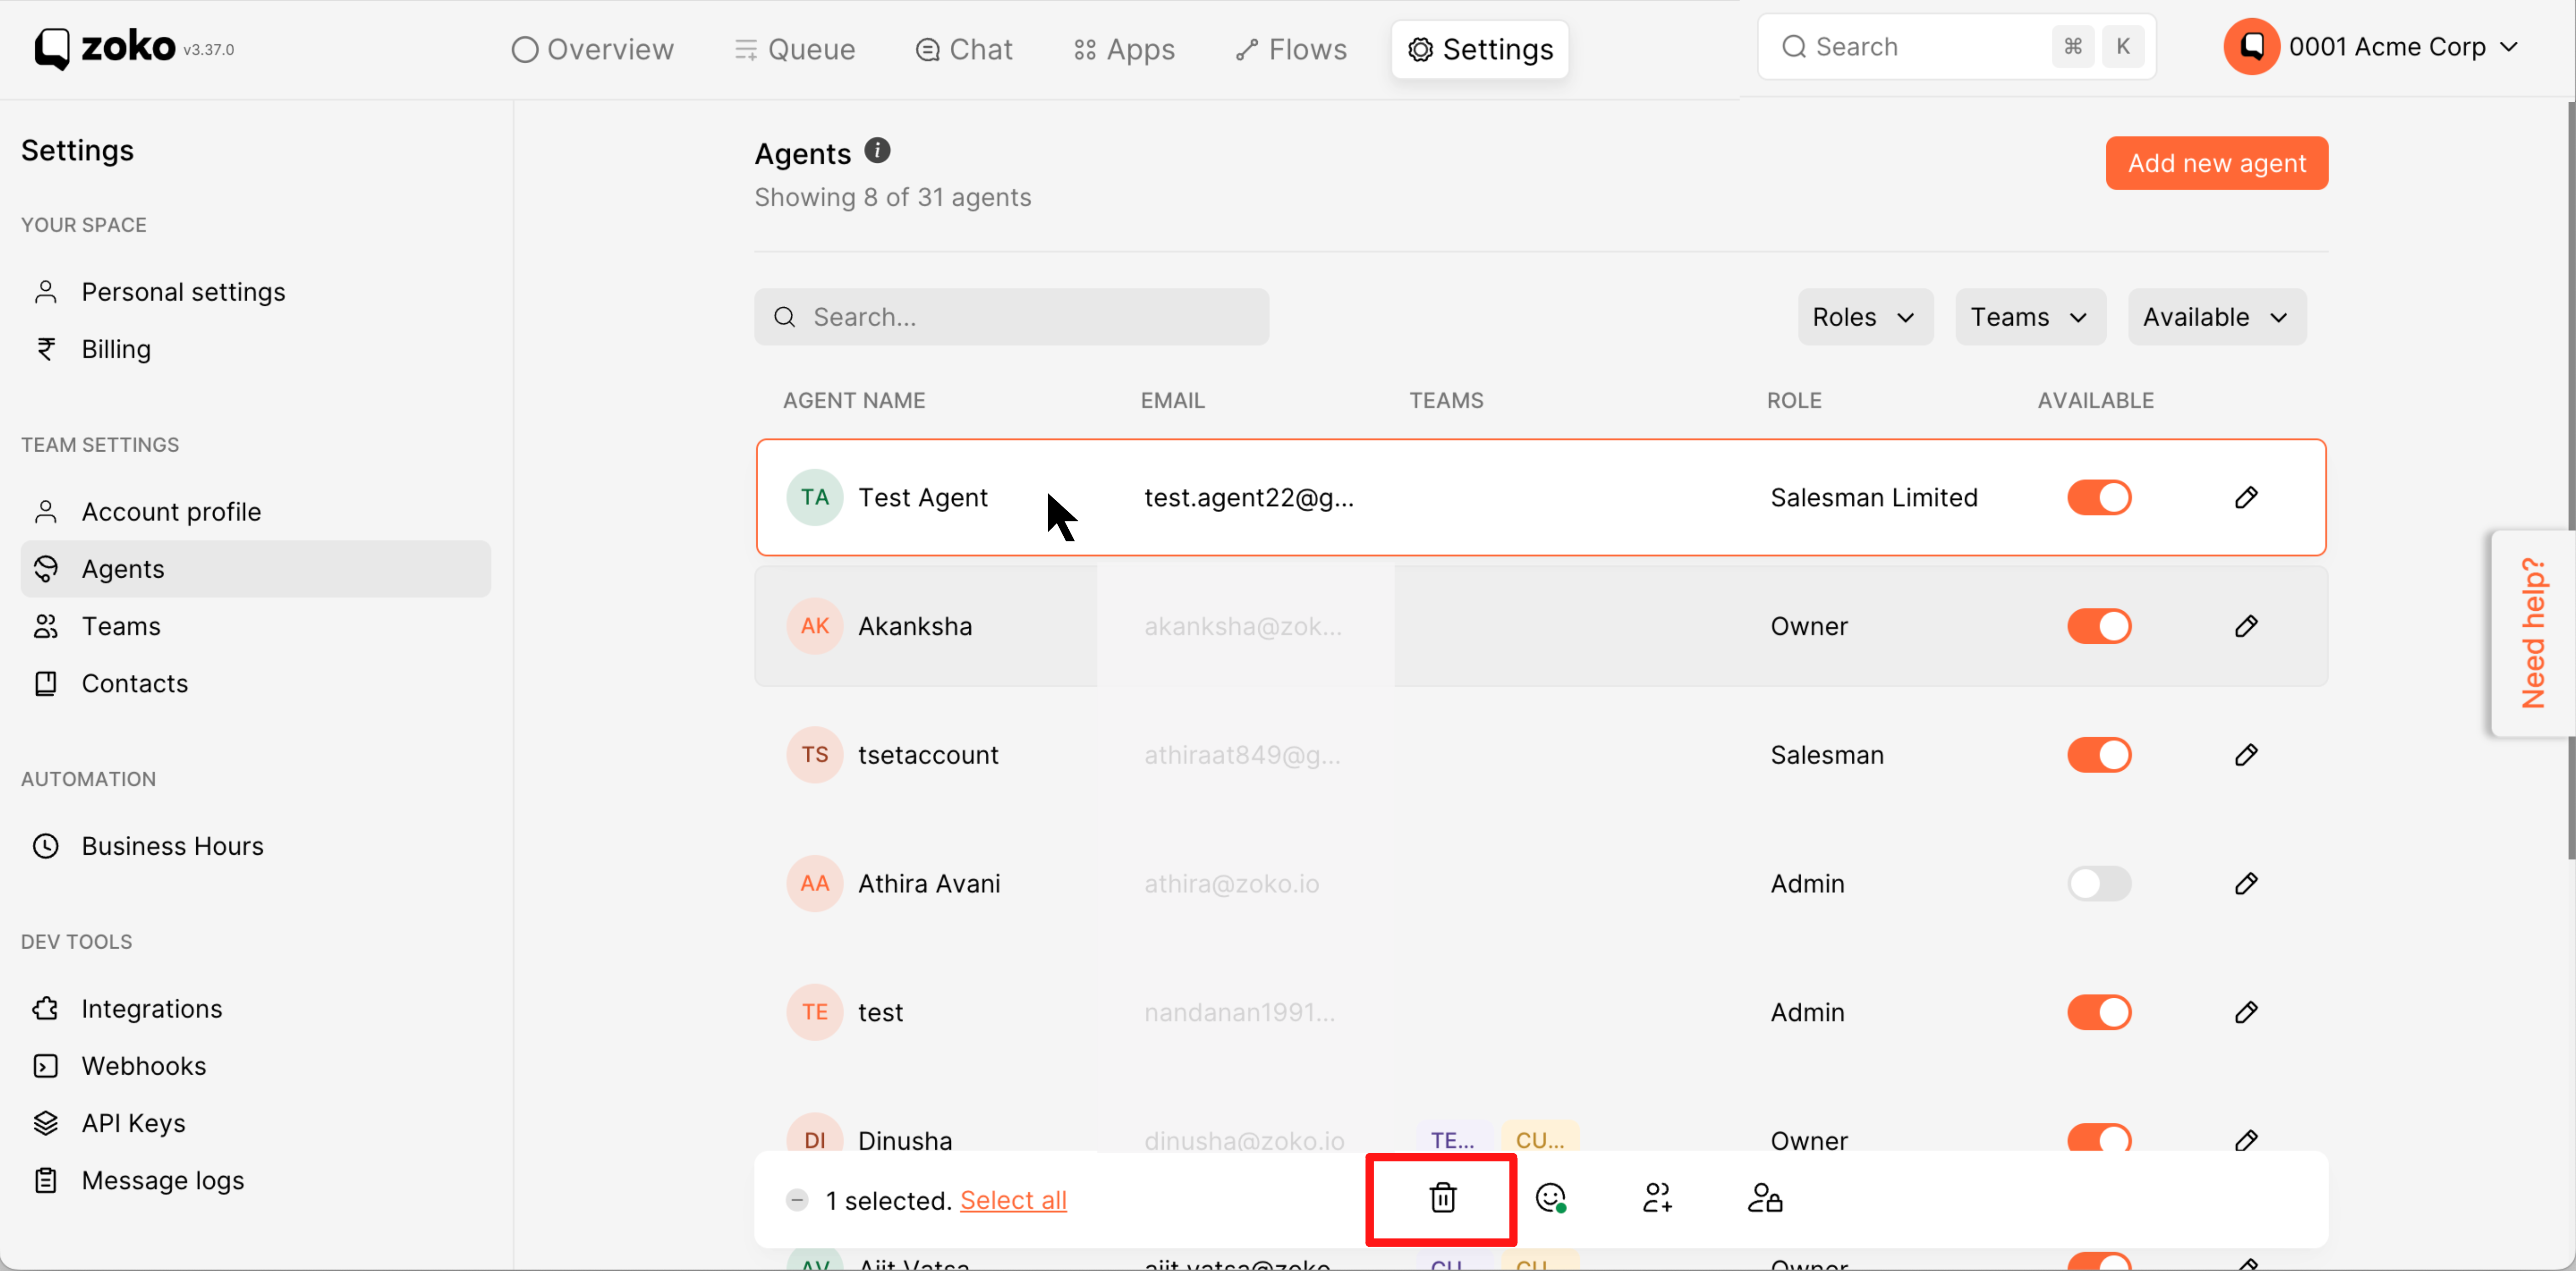Click the AA avatar of Athira Avani
Image resolution: width=2576 pixels, height=1271 pixels.
[815, 884]
